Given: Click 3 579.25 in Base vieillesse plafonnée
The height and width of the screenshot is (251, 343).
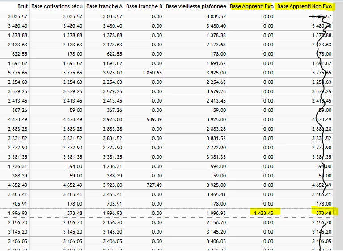Looking at the screenshot, I should pos(216,91).
